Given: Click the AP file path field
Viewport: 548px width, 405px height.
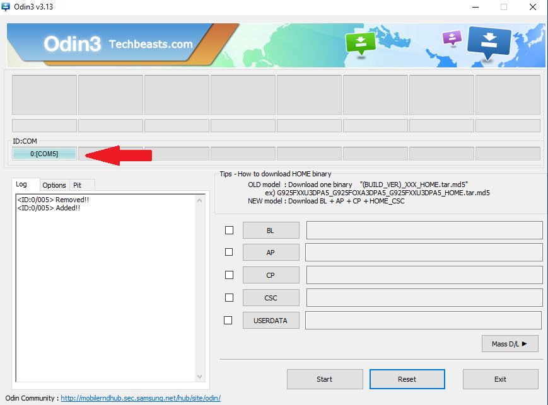Looking at the screenshot, I should click(424, 252).
